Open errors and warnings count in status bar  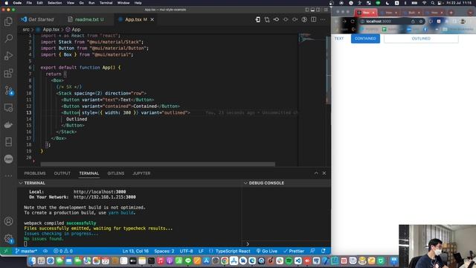(63, 251)
